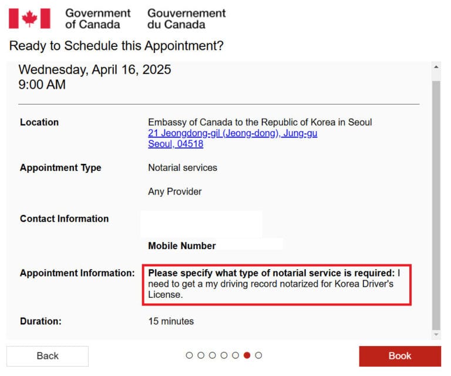Select the second step indicator dot
This screenshot has width=451, height=376.
point(201,355)
